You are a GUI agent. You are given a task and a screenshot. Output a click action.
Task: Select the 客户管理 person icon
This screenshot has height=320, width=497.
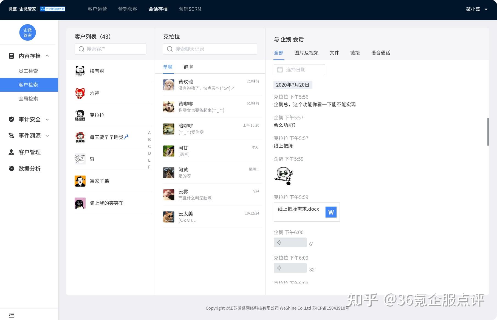[11, 152]
